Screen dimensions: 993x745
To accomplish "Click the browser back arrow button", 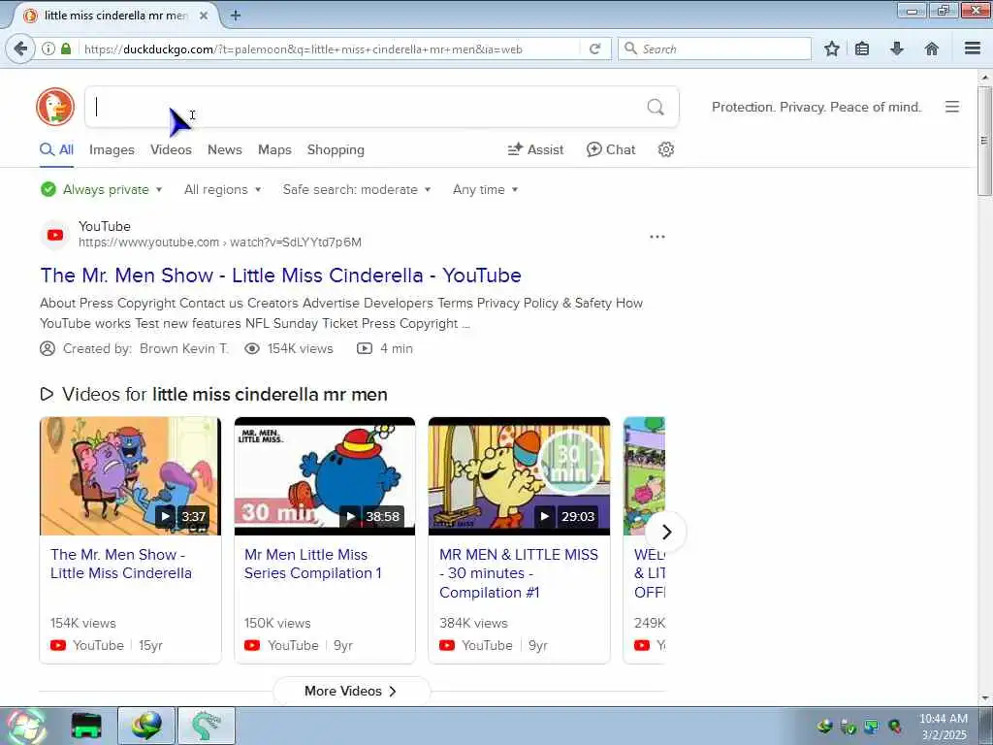I will [x=20, y=49].
